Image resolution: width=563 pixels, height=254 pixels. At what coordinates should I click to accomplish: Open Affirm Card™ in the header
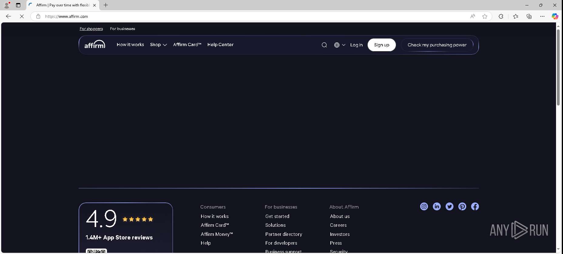click(187, 45)
